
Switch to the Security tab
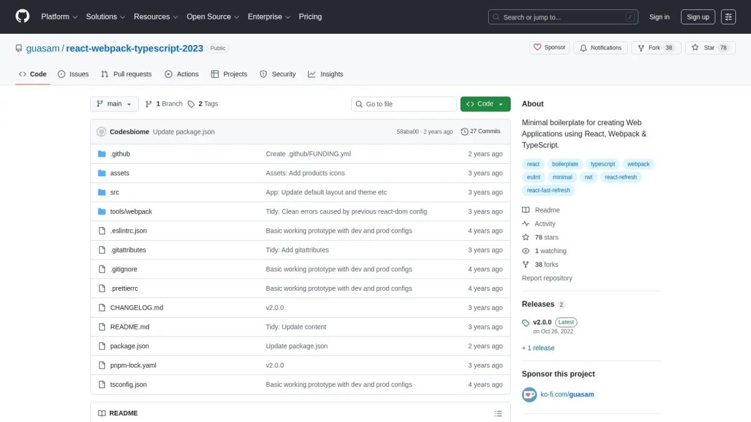click(x=277, y=74)
